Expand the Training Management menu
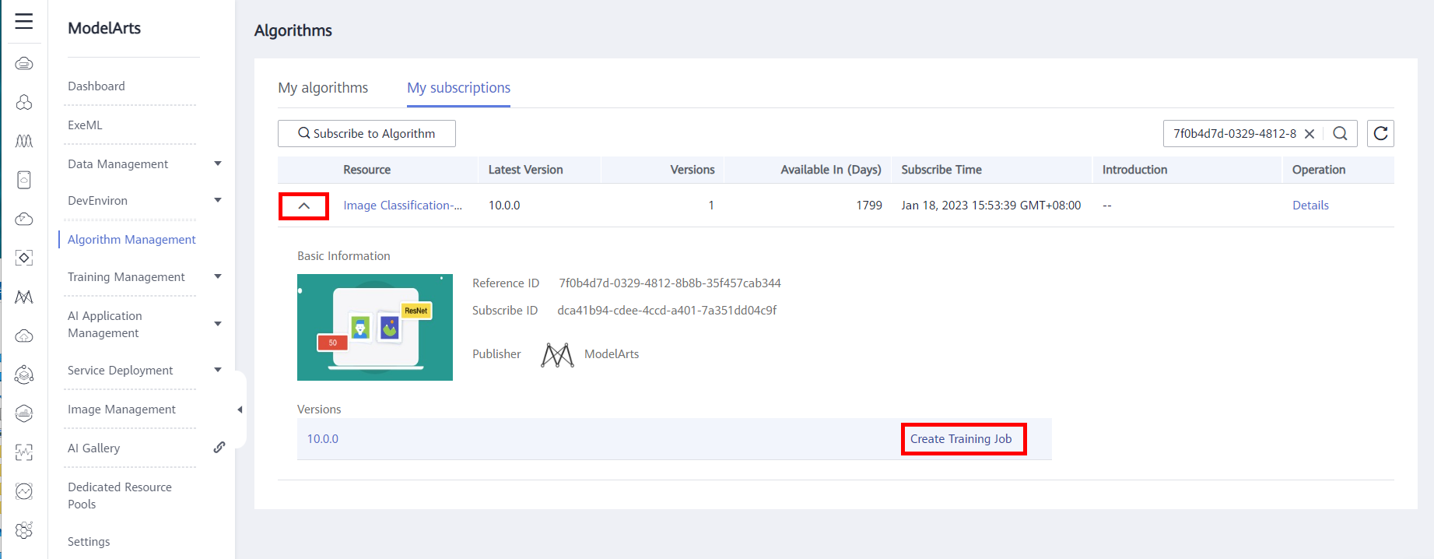The height and width of the screenshot is (559, 1434). (218, 276)
